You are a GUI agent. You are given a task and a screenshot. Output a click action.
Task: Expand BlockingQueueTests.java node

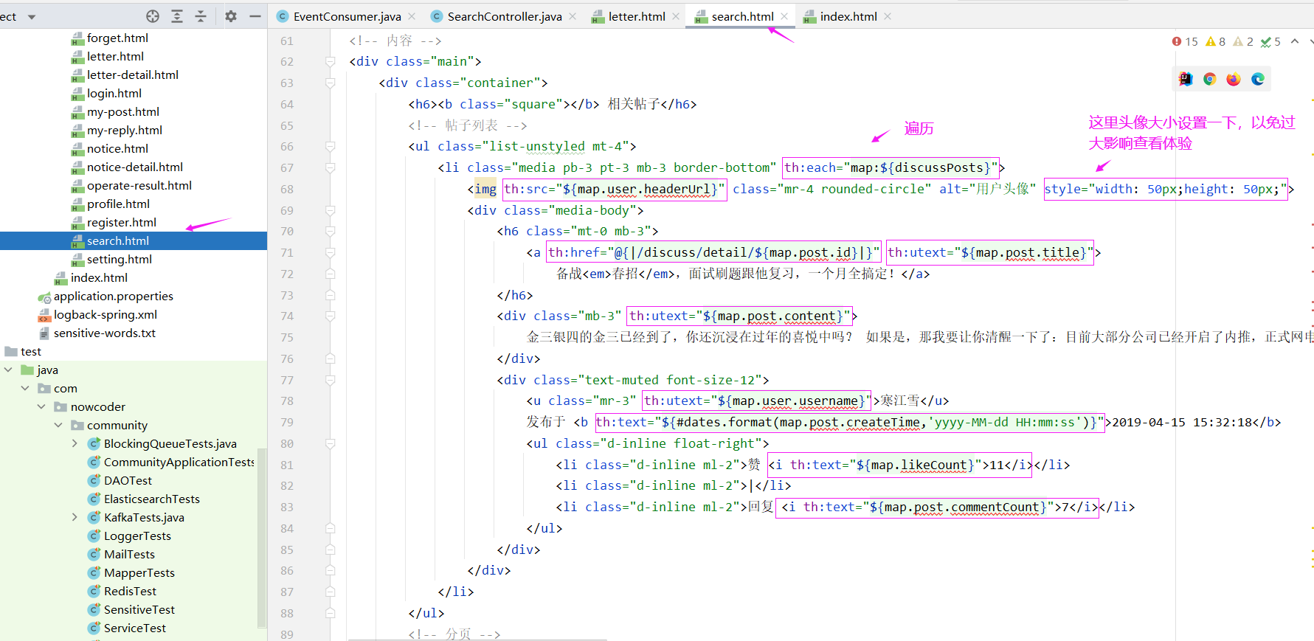click(75, 443)
